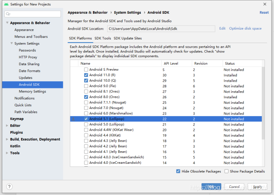Click Edit next to SDK location
Image resolution: width=274 pixels, height=195 pixels.
[x=222, y=28]
